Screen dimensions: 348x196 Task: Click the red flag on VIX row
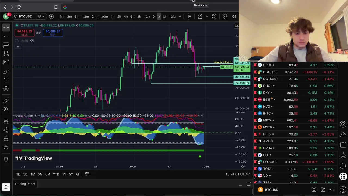[255, 176]
